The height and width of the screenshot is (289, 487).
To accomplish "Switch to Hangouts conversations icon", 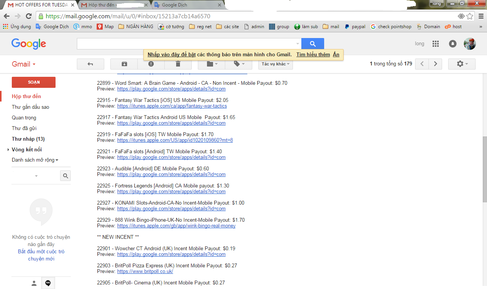I will pos(48,283).
